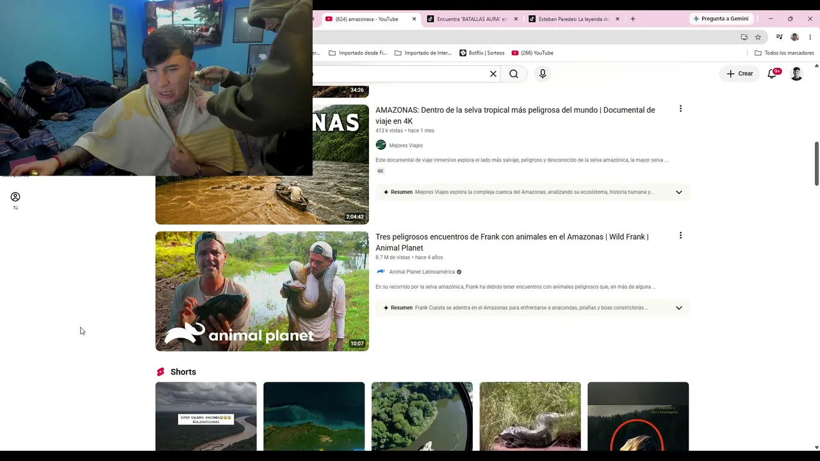The height and width of the screenshot is (461, 820).
Task: Click the '413 k vistas • hace 1 mes' text
Action: pyautogui.click(x=405, y=131)
